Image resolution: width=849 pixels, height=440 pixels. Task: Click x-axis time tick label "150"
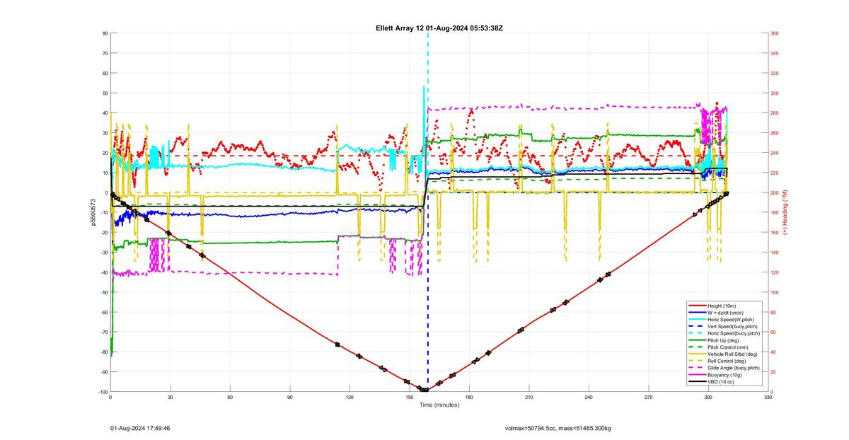click(410, 398)
